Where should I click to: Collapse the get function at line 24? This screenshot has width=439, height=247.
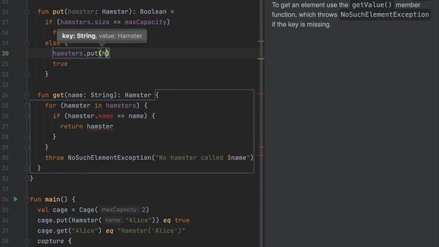(27, 95)
